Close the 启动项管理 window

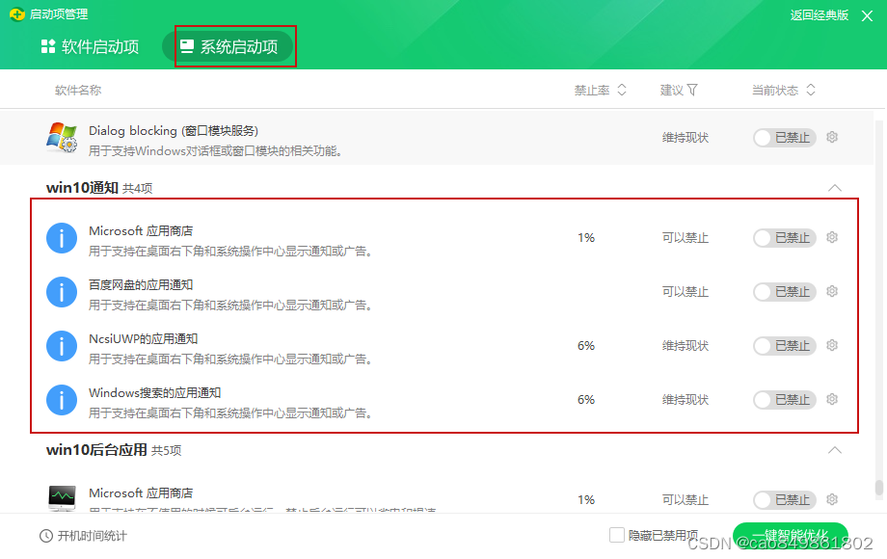click(x=867, y=15)
